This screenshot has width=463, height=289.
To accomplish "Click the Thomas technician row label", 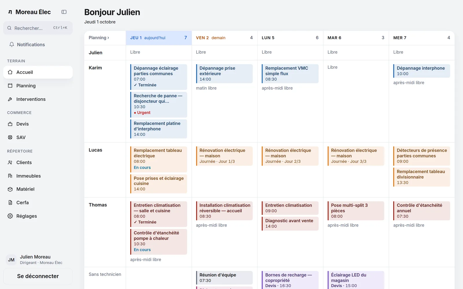I will click(x=98, y=205).
